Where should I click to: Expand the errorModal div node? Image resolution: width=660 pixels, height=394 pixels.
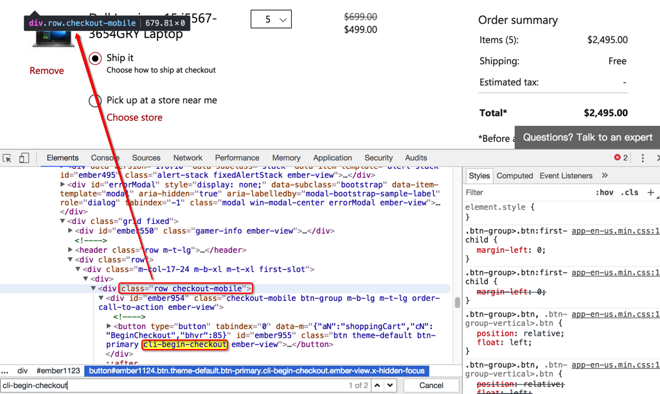click(62, 185)
